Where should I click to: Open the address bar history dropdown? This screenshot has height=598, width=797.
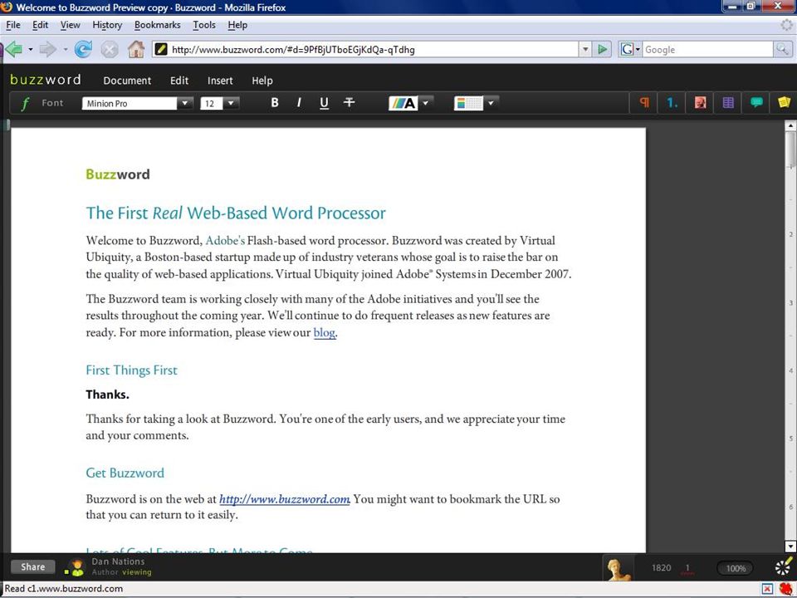(585, 49)
